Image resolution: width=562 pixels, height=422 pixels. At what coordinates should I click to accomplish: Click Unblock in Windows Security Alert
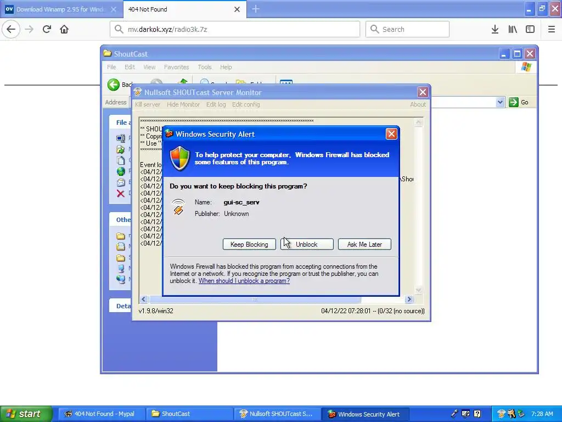click(307, 245)
